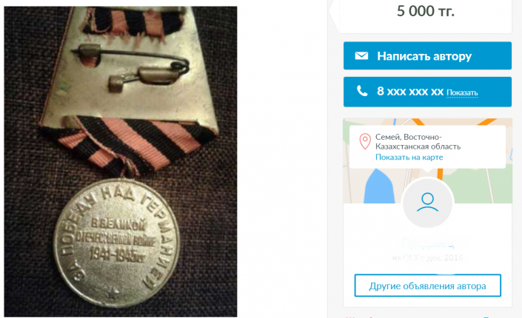Click the medal inscription area of photo
522x318 pixels.
click(x=116, y=243)
